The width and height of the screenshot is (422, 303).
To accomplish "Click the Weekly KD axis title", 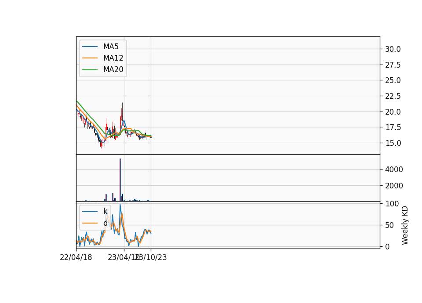I will pos(405,225).
